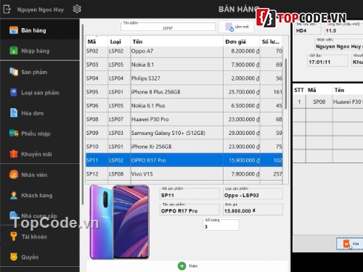Select Huawei P30 Pro in product table
This screenshot has width=363, height=272.
tap(184, 119)
